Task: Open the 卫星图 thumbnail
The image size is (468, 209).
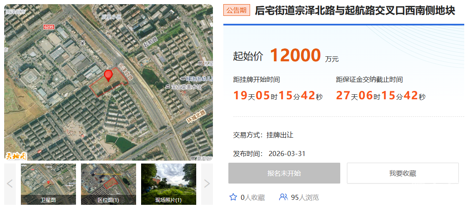Action: click(48, 184)
